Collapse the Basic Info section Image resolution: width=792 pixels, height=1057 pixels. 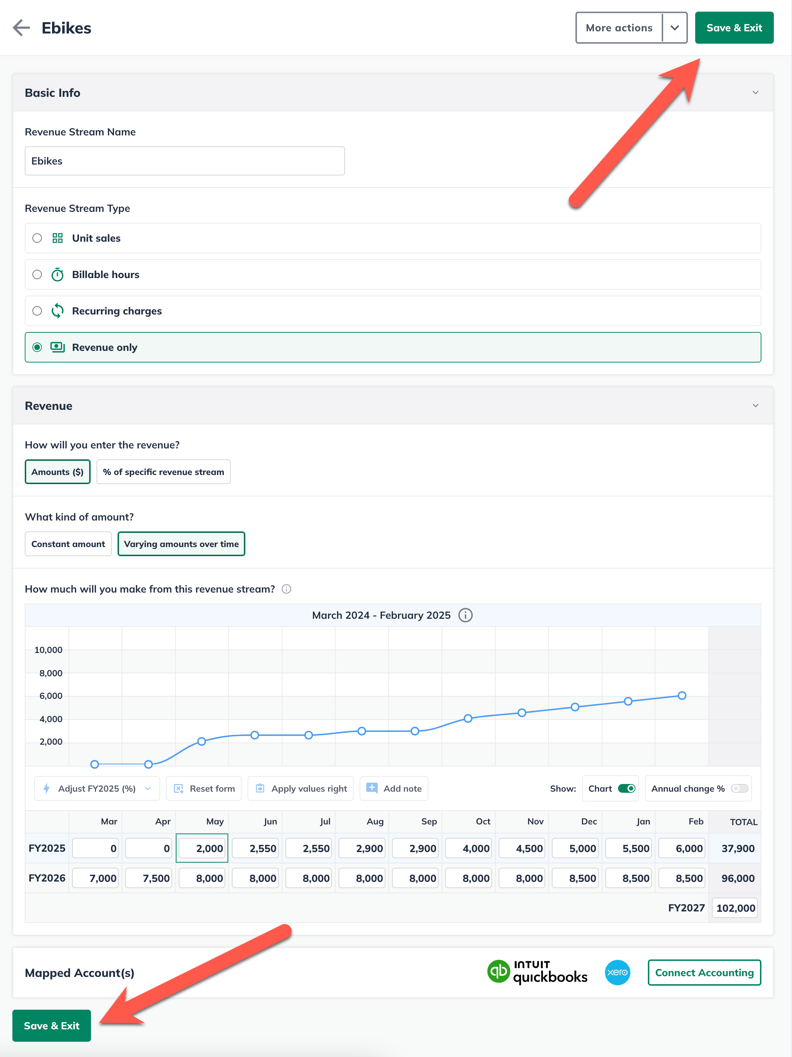(755, 93)
